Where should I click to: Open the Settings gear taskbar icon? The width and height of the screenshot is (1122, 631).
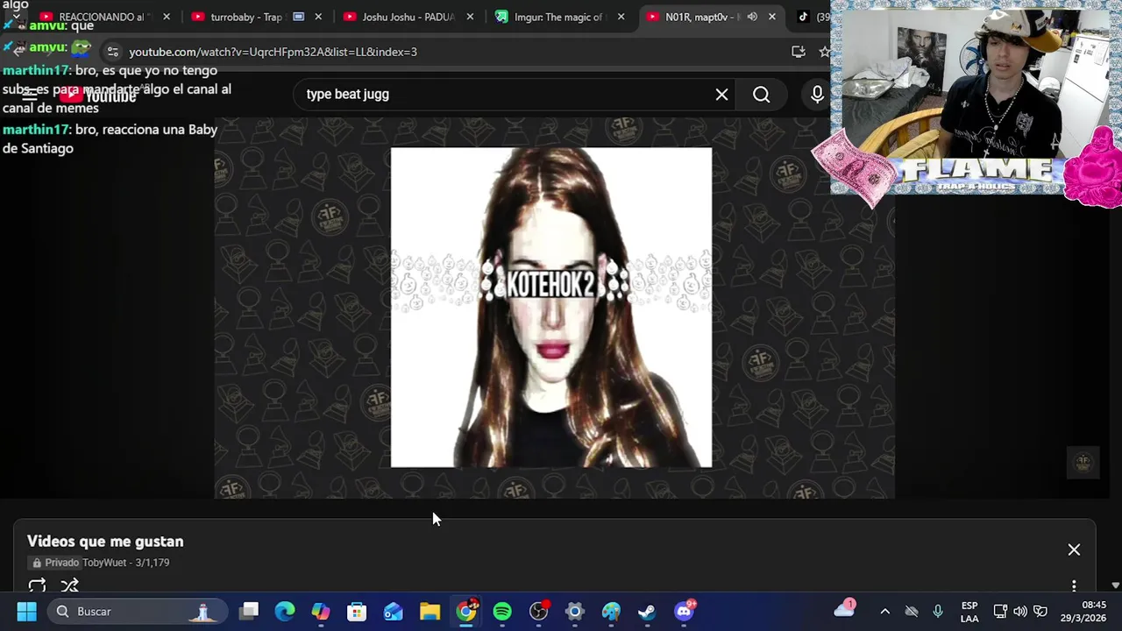coord(575,611)
